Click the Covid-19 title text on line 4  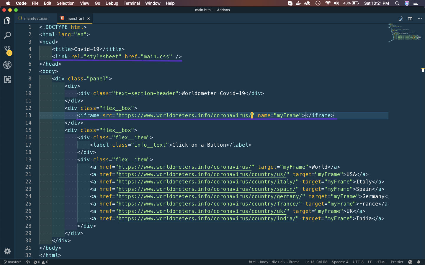coord(87,49)
